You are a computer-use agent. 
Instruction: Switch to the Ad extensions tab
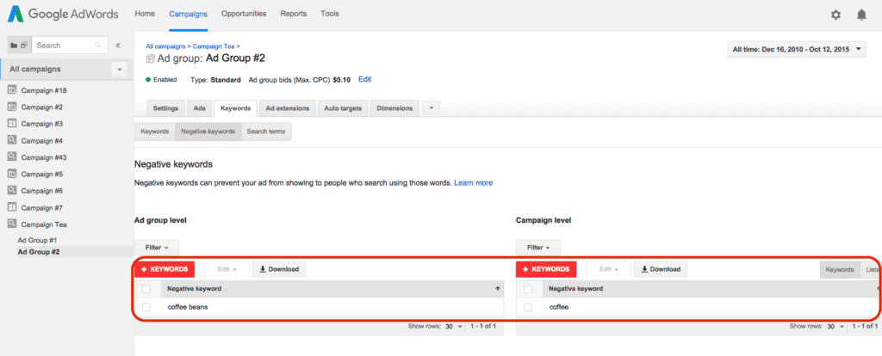coord(288,108)
